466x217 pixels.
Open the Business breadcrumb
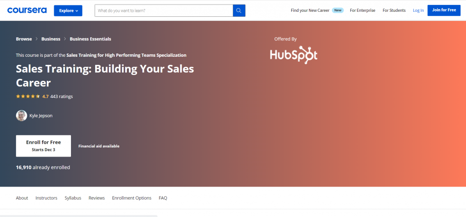pos(51,39)
